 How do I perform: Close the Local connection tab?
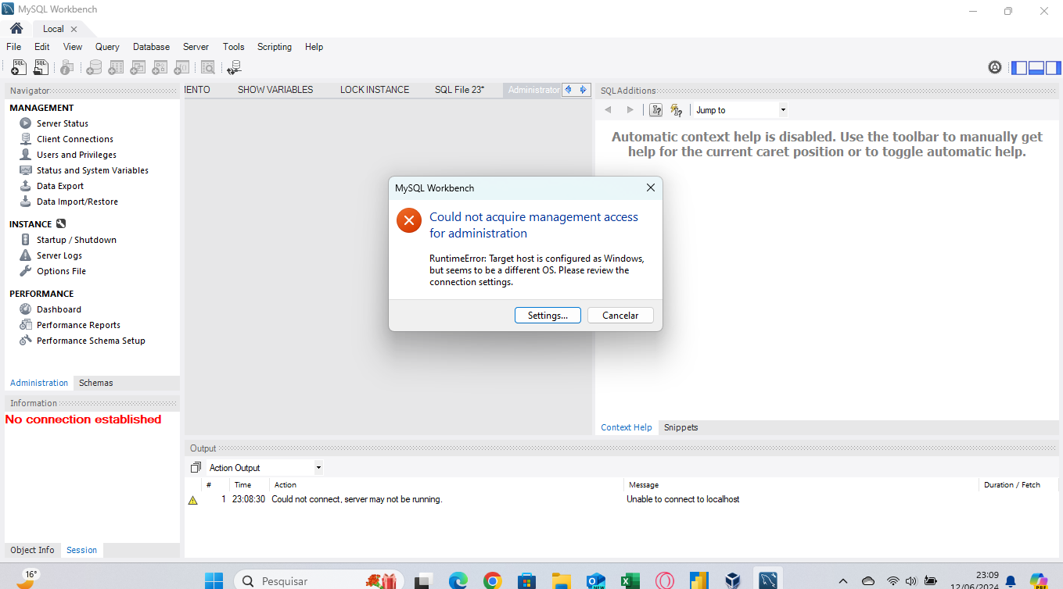(74, 29)
